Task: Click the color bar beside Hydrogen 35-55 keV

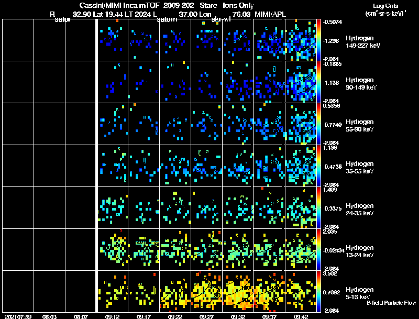Action: 318,166
